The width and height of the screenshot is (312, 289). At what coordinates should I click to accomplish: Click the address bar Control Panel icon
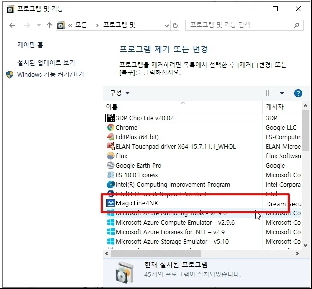click(61, 25)
